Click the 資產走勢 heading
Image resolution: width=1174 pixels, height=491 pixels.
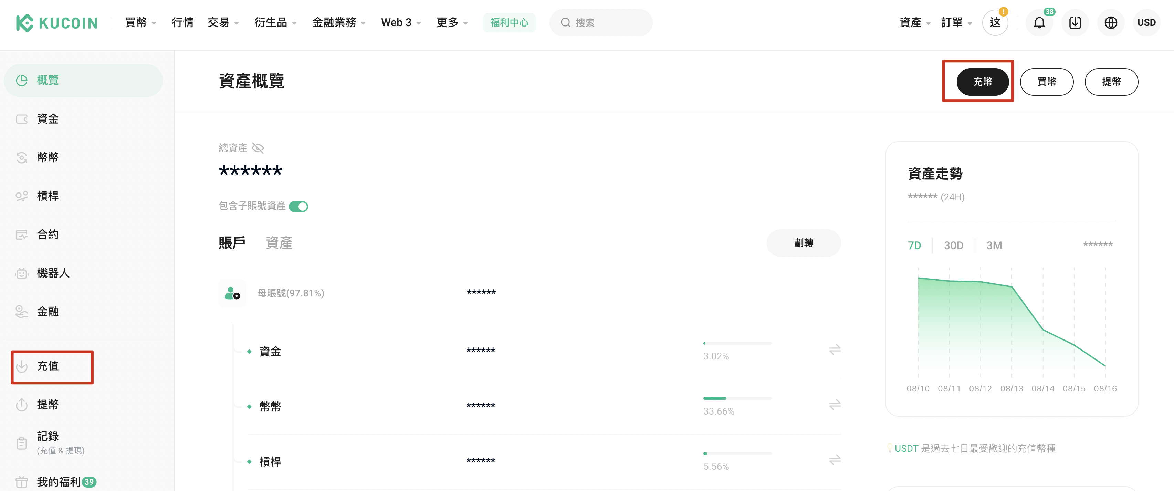tap(935, 174)
